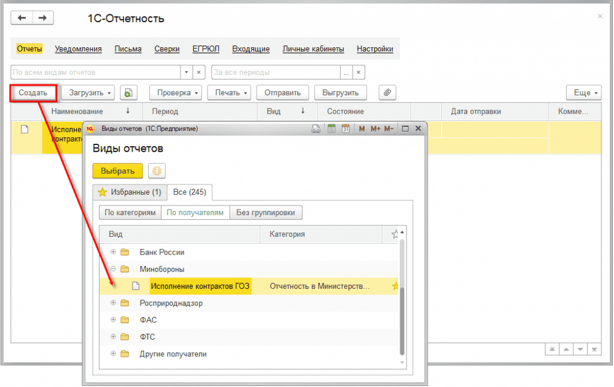The image size is (614, 387).
Task: Click the yellow Выбрать button
Action: pos(118,171)
